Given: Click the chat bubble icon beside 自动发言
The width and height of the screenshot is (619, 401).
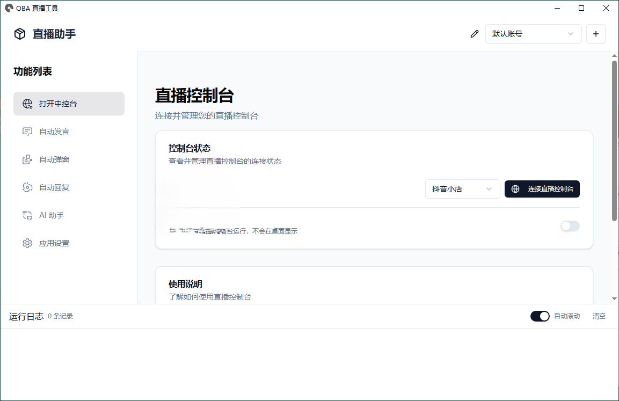Looking at the screenshot, I should 27,132.
